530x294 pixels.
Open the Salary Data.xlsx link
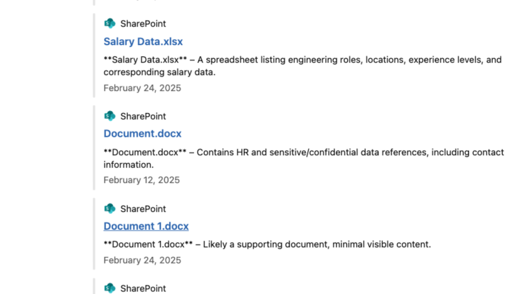pos(143,42)
